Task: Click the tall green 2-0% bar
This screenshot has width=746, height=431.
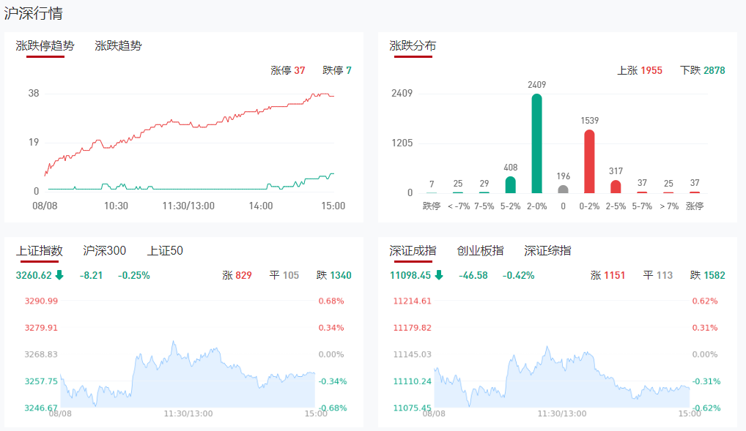Action: coord(536,143)
